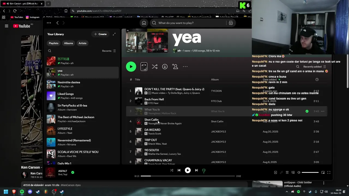Filter library by Albums
Screen dimensions: 349x196
[x=68, y=43]
